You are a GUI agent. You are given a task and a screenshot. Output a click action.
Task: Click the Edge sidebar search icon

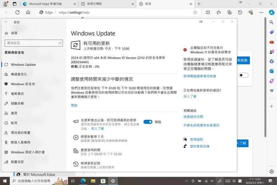pyautogui.click(x=272, y=22)
